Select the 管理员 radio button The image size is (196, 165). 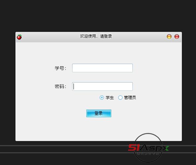pos(120,97)
